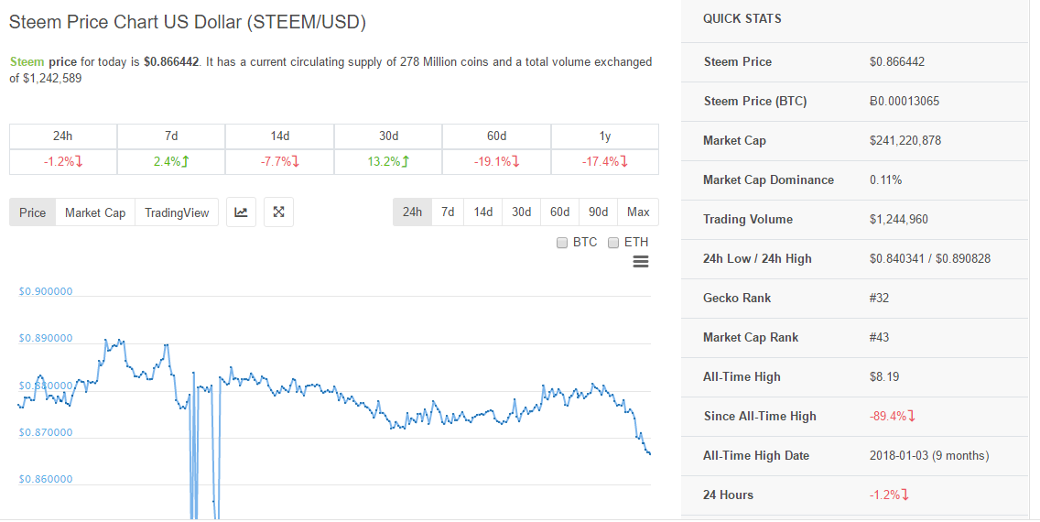Screen dimensions: 1040x522
Task: Open the Market Cap tab
Action: [x=95, y=212]
